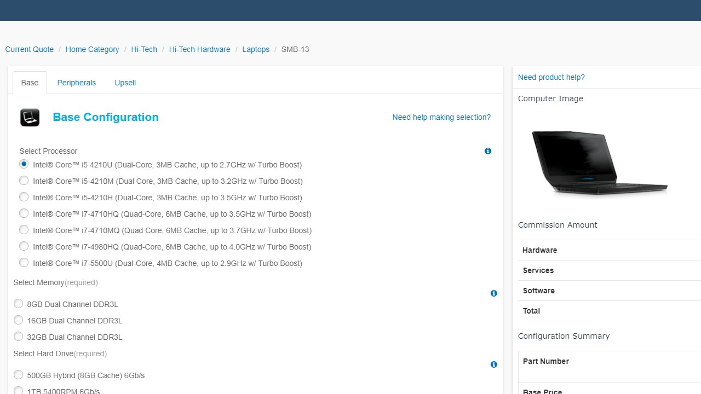Click the Base Configuration heading

(x=106, y=117)
